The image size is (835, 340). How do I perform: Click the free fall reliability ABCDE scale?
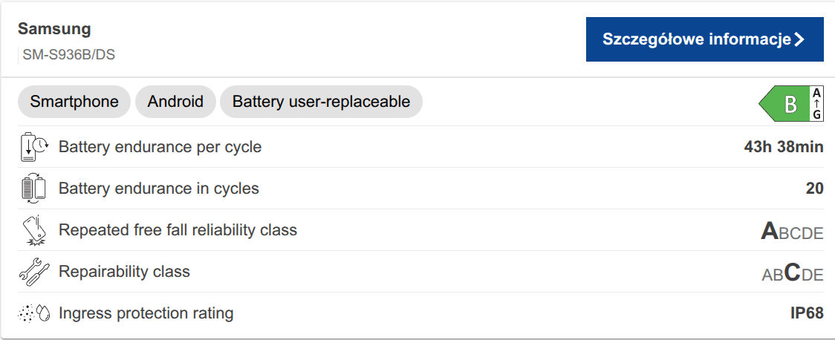pos(792,232)
